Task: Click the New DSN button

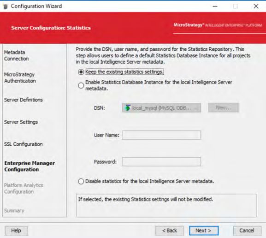Action: [224, 107]
